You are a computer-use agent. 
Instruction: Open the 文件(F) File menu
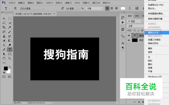(12, 3)
